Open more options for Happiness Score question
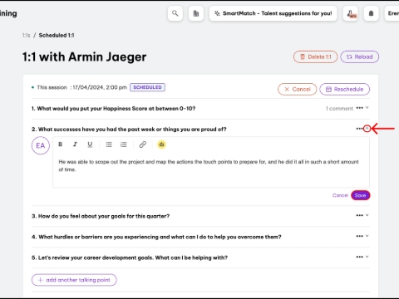399x299 pixels. pos(359,108)
